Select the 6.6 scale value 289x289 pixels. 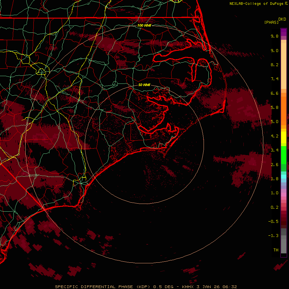click(275, 93)
